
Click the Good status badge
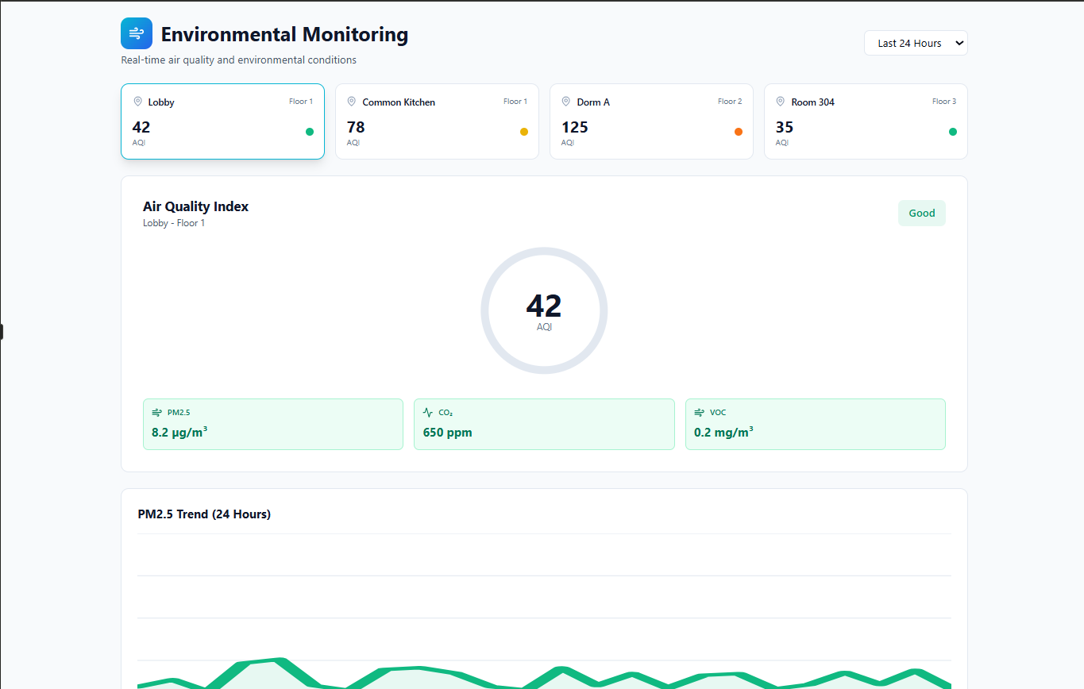(922, 213)
